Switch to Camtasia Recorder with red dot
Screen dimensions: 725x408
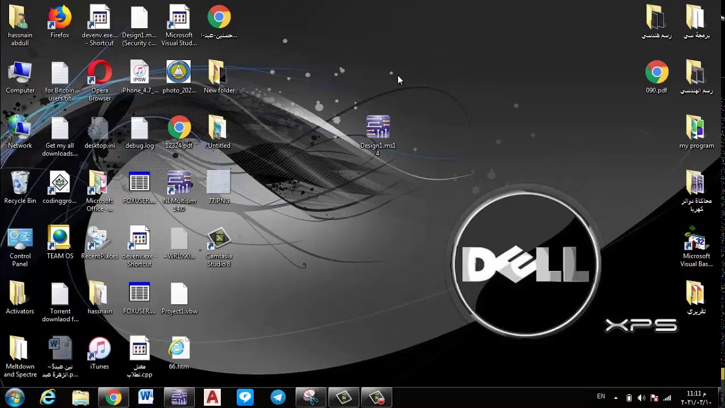pyautogui.click(x=377, y=398)
